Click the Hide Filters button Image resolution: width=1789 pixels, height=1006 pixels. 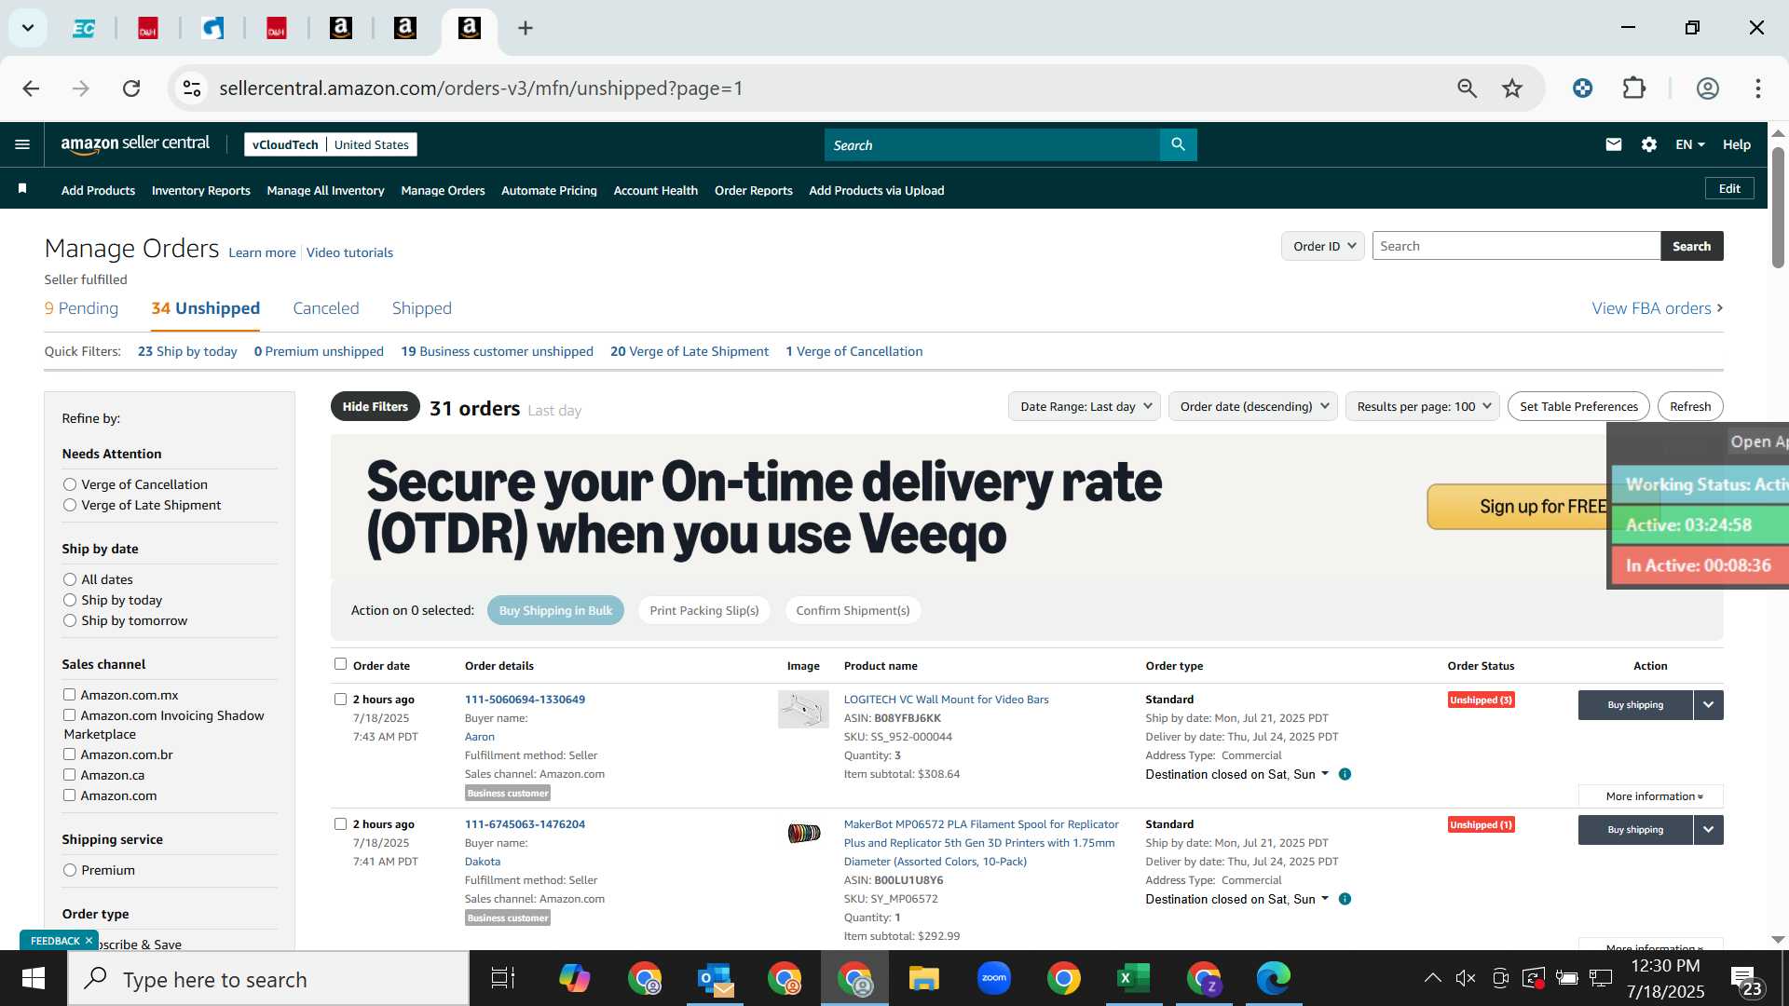tap(375, 406)
